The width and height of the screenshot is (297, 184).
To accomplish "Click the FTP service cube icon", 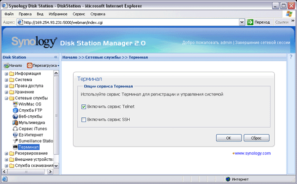I will click(15, 110).
